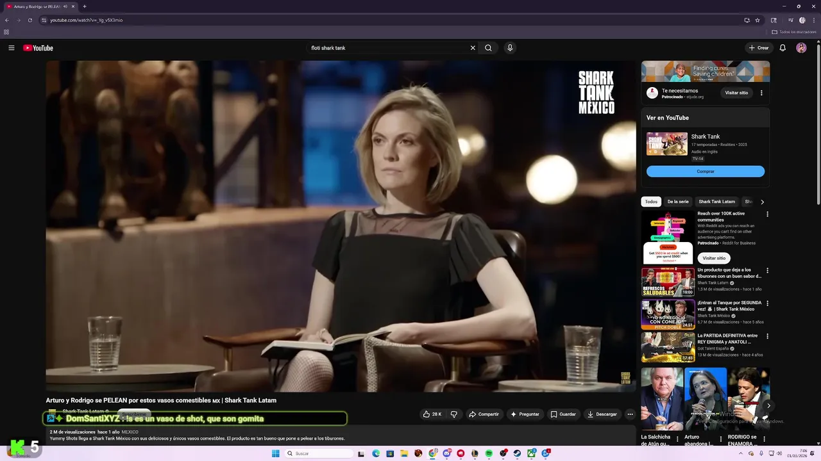This screenshot has width=821, height=461.
Task: Open options for 'Entran al Tanque' video
Action: click(x=767, y=303)
